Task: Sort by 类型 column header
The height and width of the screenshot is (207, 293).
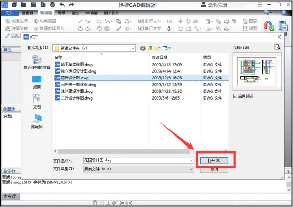Action: (207, 57)
